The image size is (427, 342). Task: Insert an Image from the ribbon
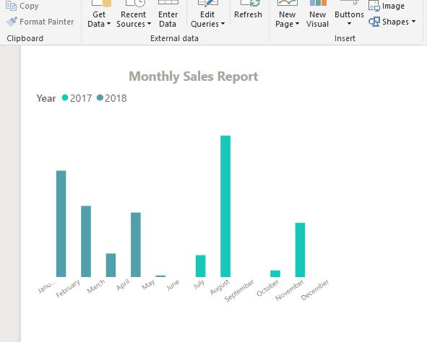(x=386, y=6)
